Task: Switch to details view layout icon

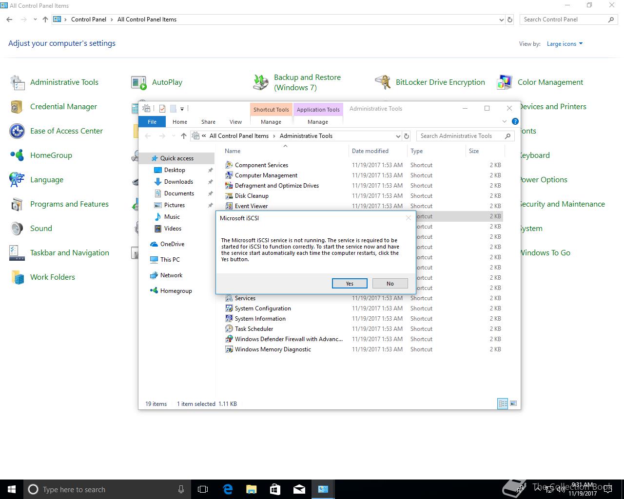Action: point(503,403)
